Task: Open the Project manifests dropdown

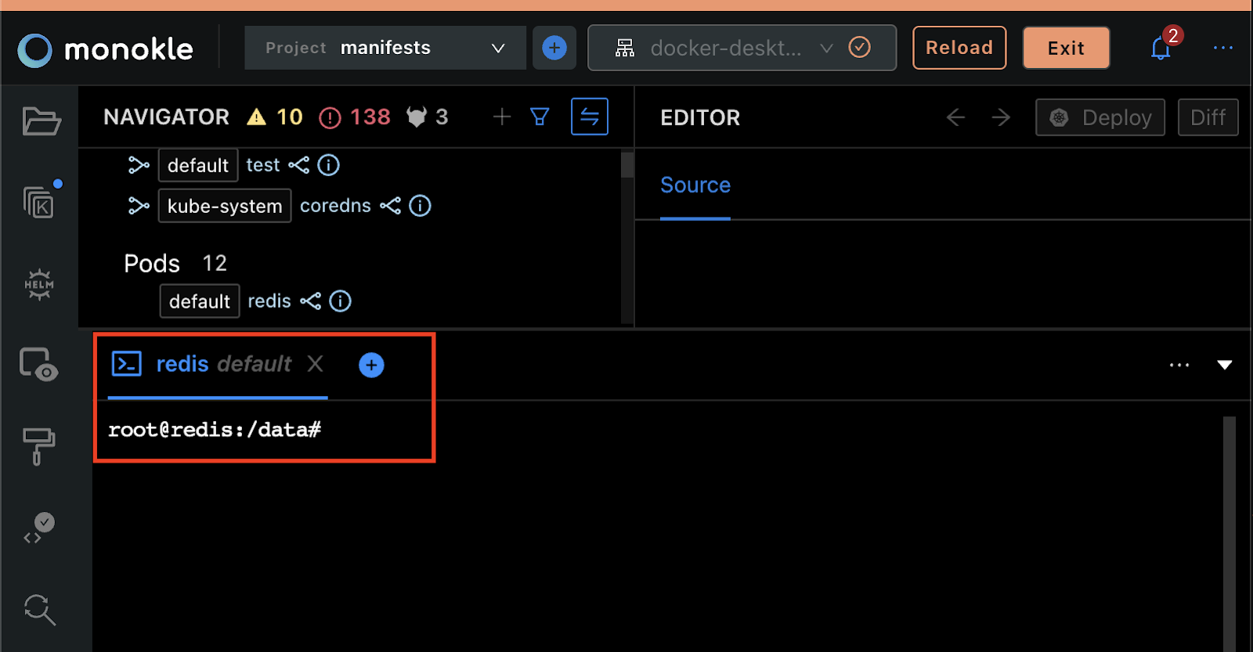Action: click(385, 48)
